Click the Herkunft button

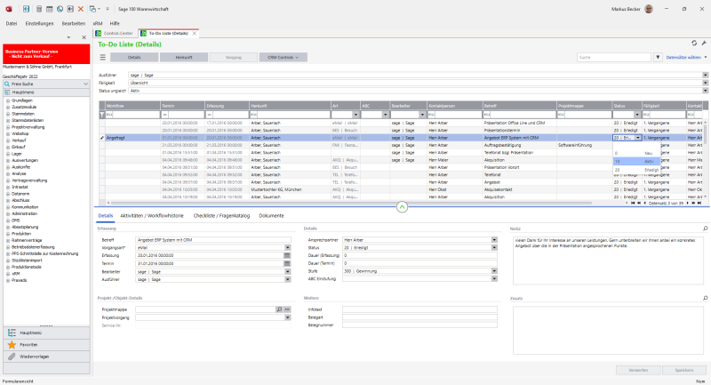(184, 57)
